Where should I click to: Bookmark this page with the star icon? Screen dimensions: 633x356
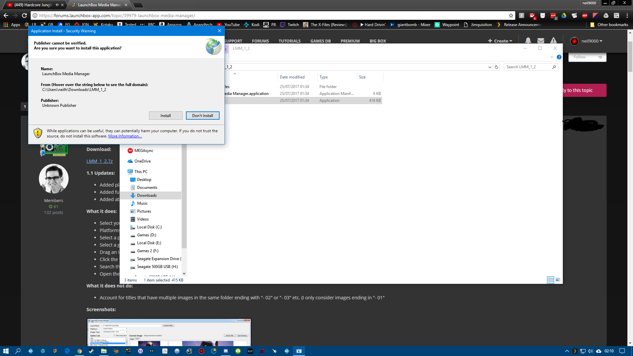[511, 15]
